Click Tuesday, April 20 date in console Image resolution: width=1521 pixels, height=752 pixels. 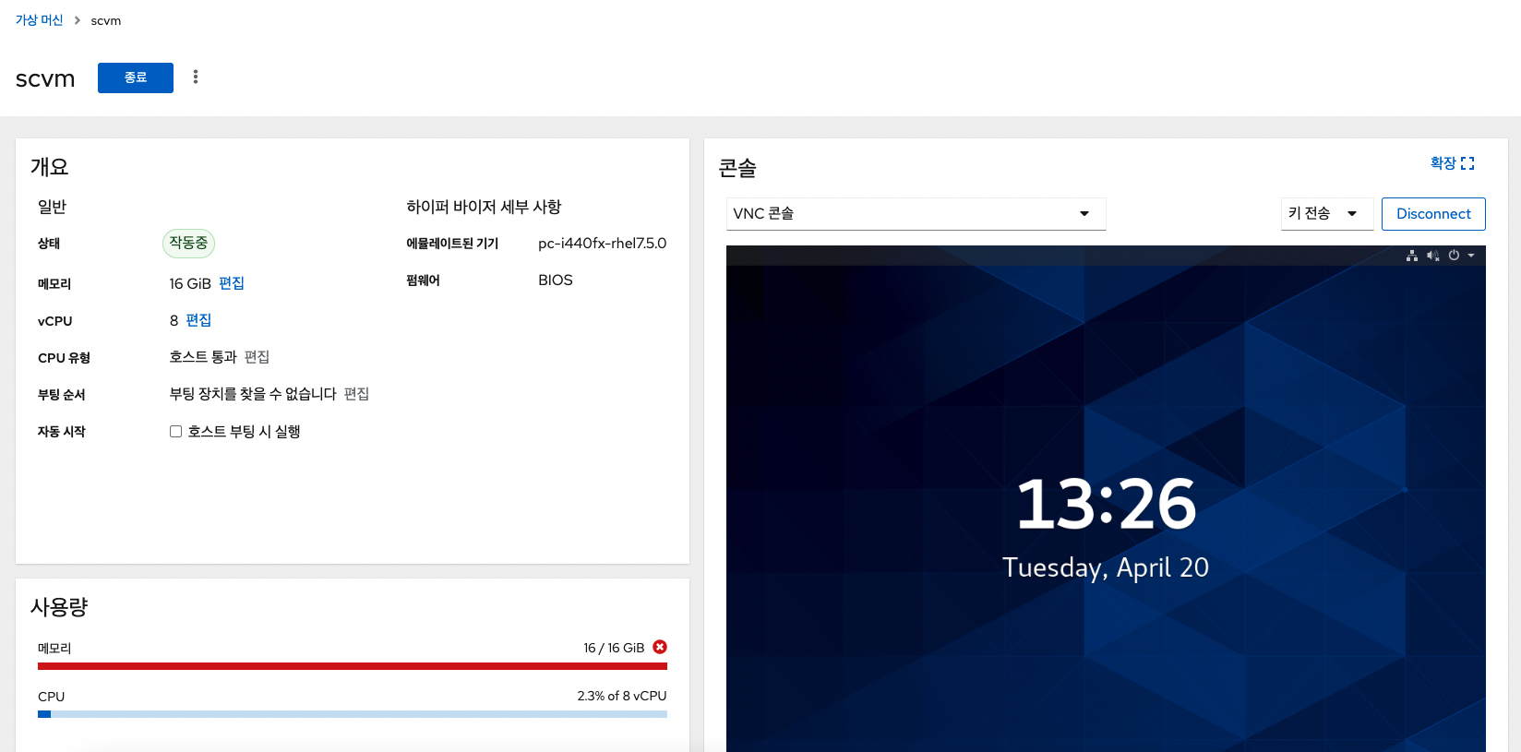point(1106,567)
